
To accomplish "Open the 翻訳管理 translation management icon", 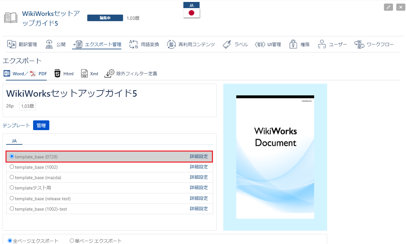I will 12,44.
